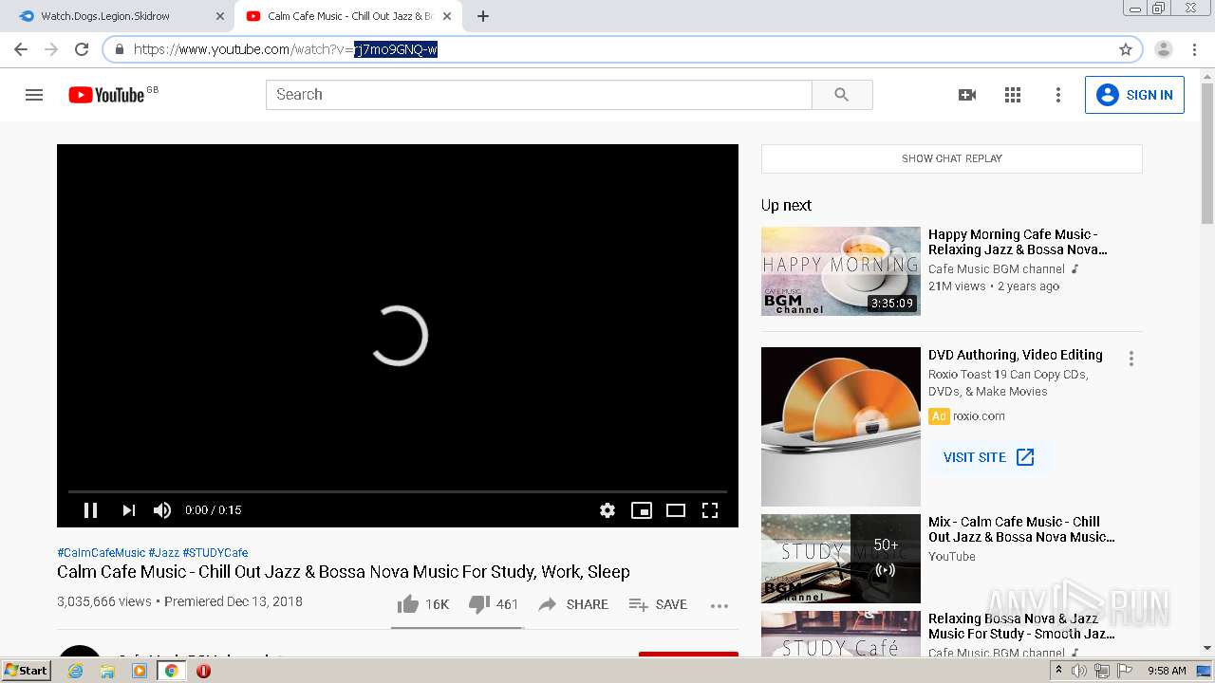1215x683 pixels.
Task: Click the taskbar clock 9:58 AM
Action: pyautogui.click(x=1167, y=671)
